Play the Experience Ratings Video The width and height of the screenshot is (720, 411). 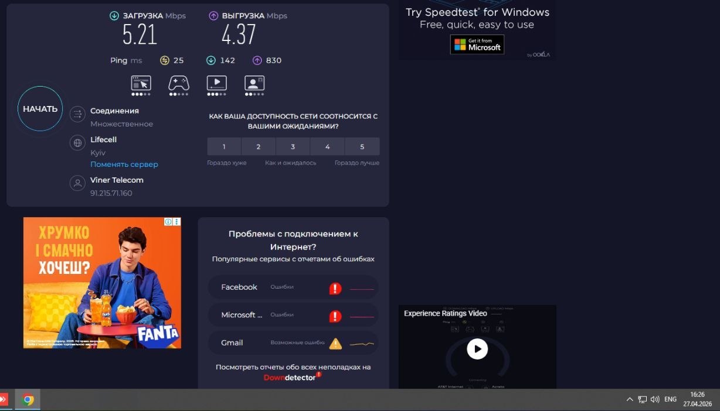point(477,349)
